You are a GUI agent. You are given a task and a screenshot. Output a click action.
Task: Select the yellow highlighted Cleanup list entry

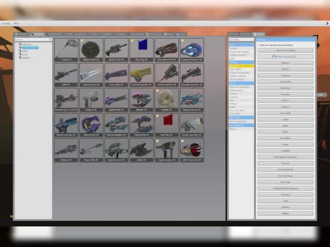tap(241, 66)
